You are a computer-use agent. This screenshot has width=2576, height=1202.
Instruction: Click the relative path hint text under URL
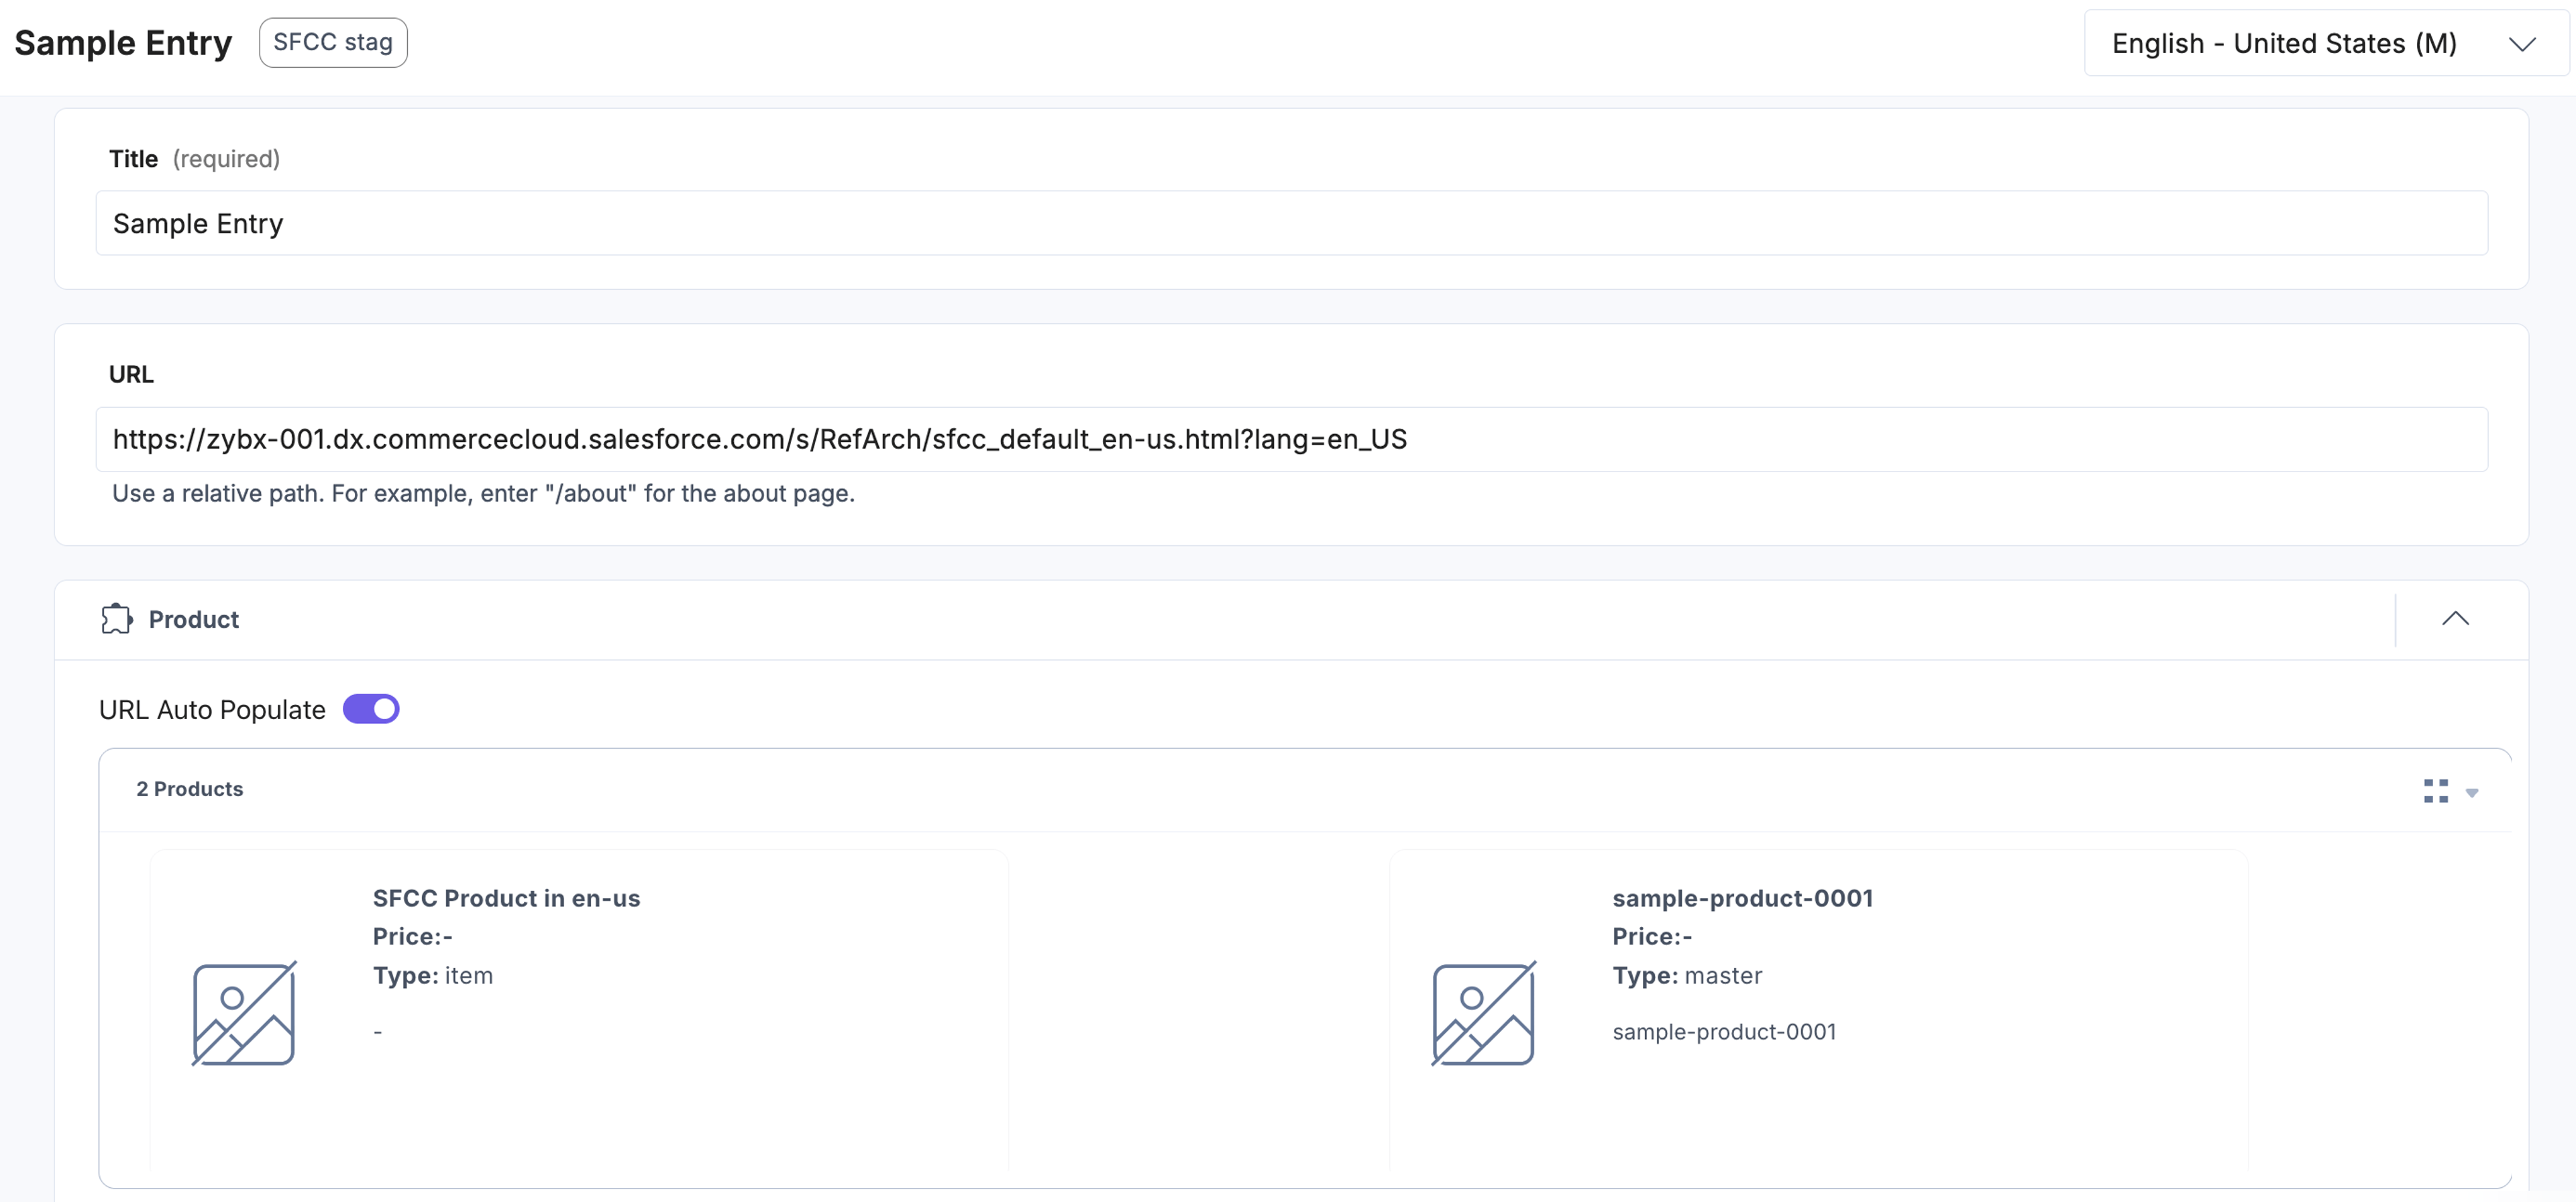point(483,493)
